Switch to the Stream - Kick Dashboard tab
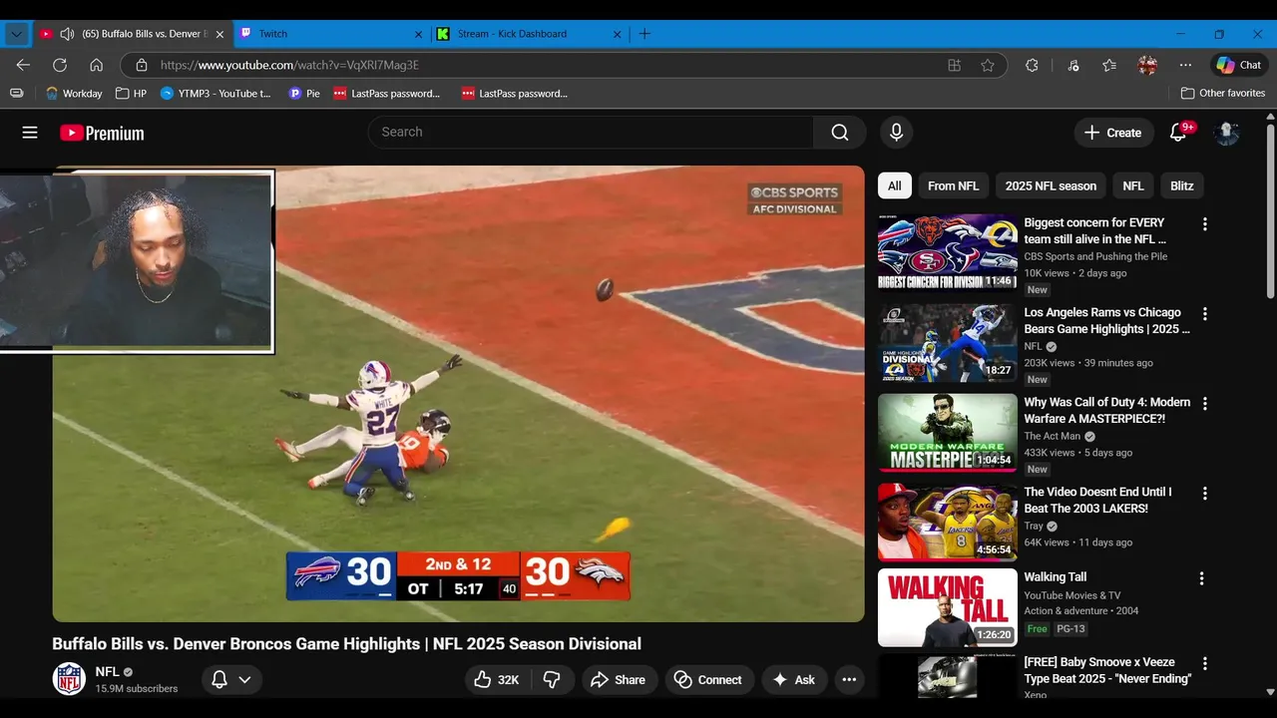 point(530,34)
